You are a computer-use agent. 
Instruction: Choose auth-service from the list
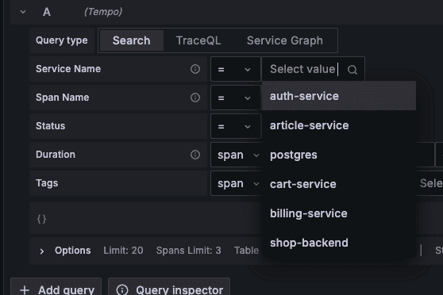[339, 96]
